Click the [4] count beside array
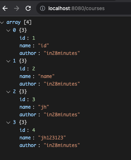The width and height of the screenshot is (131, 160). pos(27,22)
